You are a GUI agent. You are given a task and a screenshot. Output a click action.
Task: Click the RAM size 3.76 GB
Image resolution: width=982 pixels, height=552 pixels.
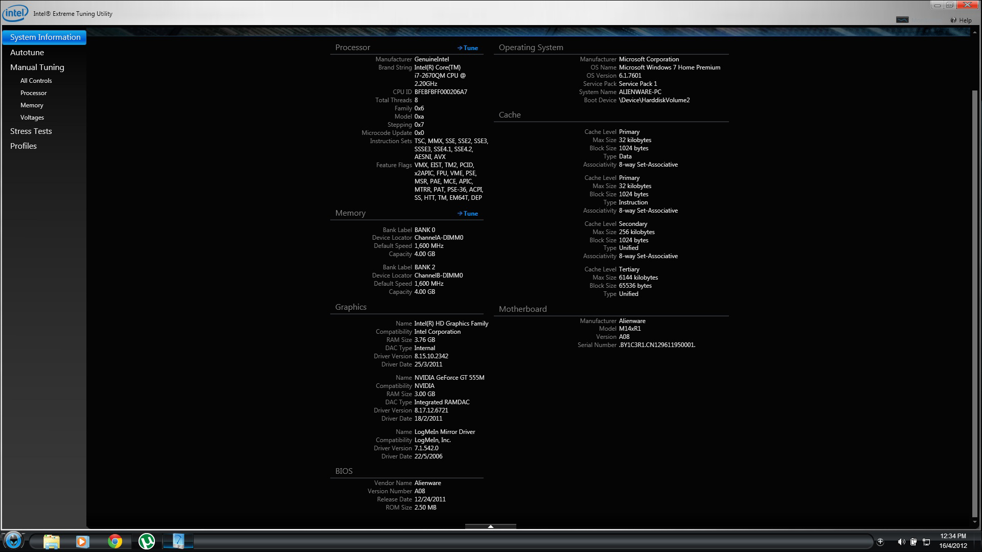(425, 340)
